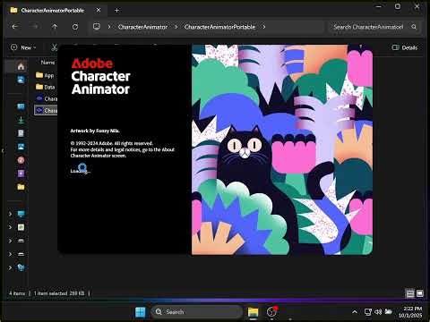
Task: Expand chevron before CharacterAnimator breadcrumb
Action: pos(109,27)
